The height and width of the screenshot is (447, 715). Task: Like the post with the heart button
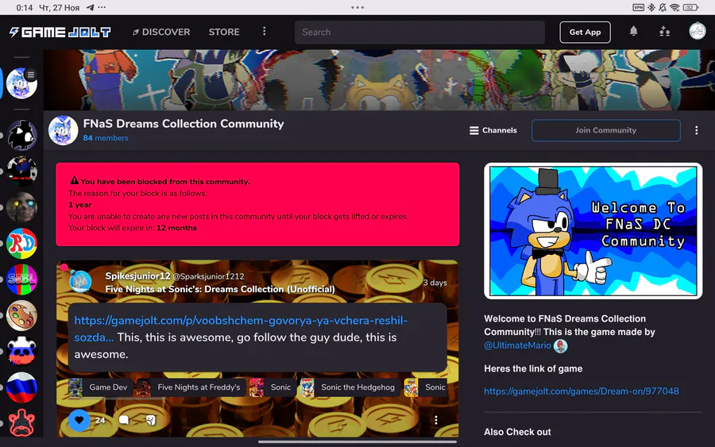click(79, 420)
